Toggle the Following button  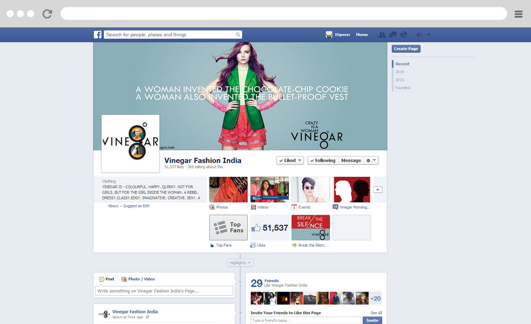coord(323,160)
